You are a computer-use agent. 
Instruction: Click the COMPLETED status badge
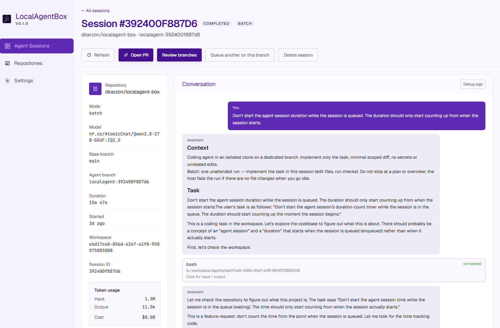pos(216,24)
